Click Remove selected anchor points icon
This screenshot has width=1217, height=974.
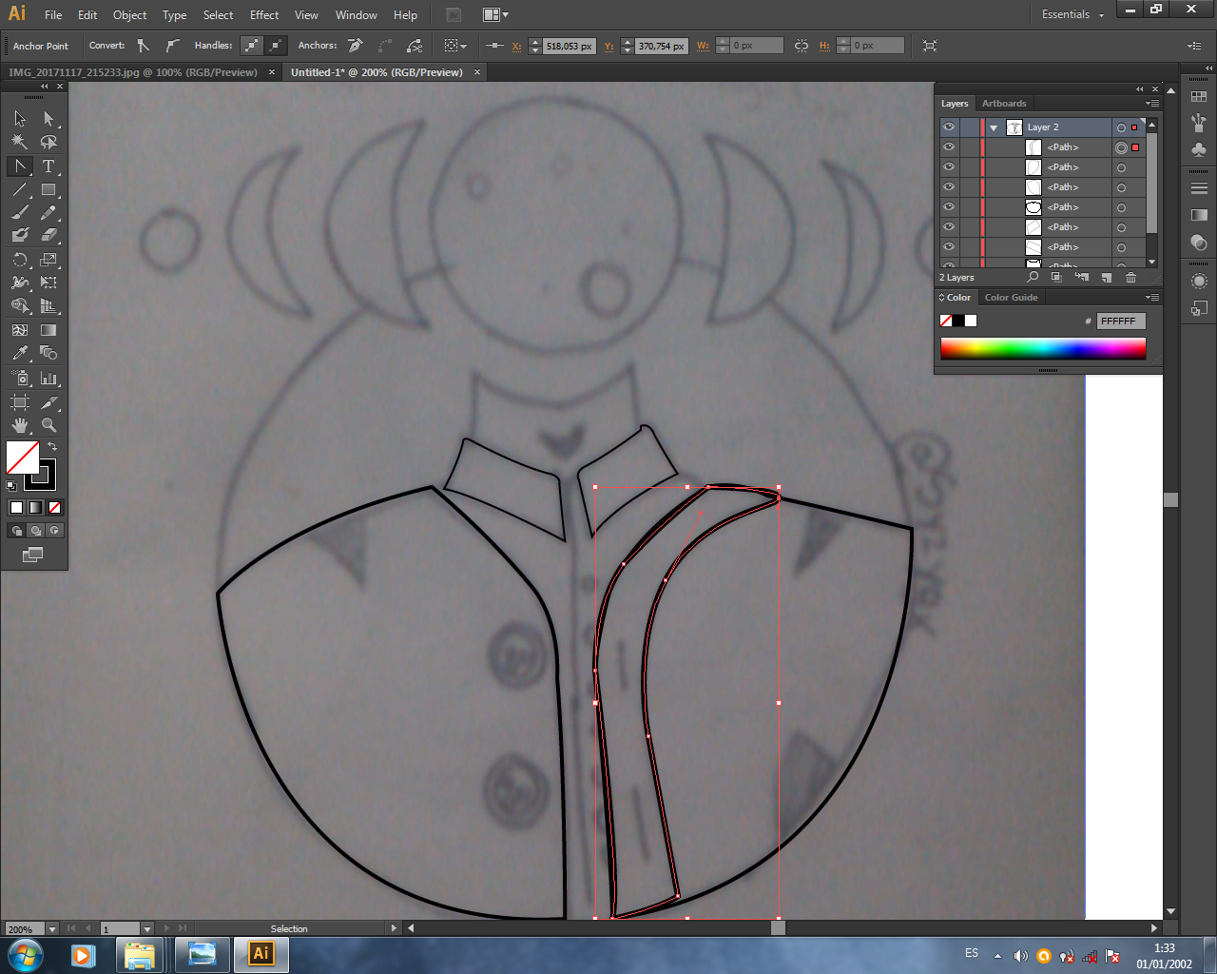coord(356,46)
